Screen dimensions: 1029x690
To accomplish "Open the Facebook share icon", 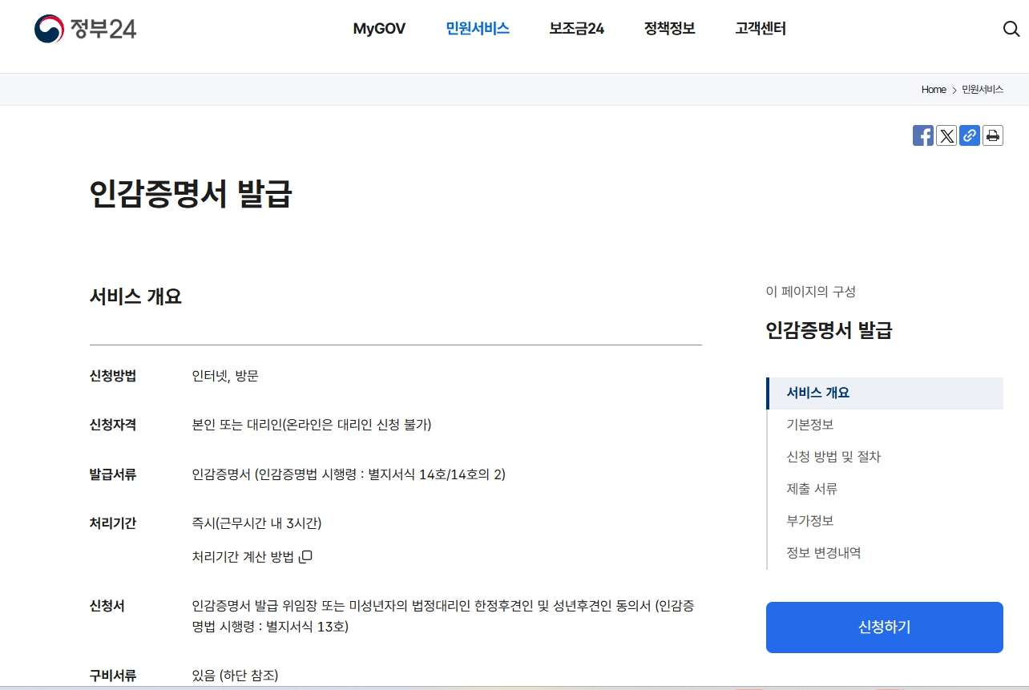I will pos(922,135).
